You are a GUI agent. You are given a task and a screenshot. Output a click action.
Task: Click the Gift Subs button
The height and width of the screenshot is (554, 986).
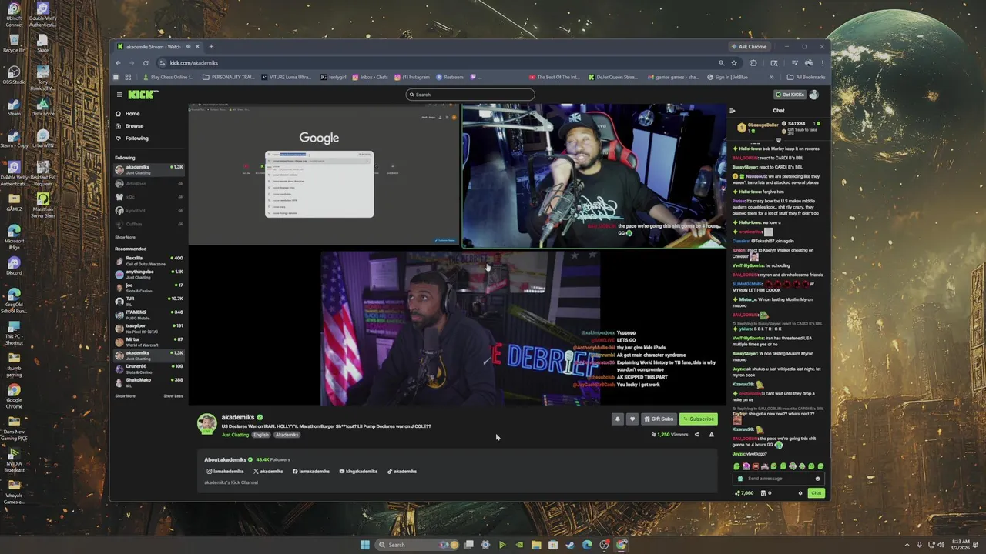click(x=659, y=419)
